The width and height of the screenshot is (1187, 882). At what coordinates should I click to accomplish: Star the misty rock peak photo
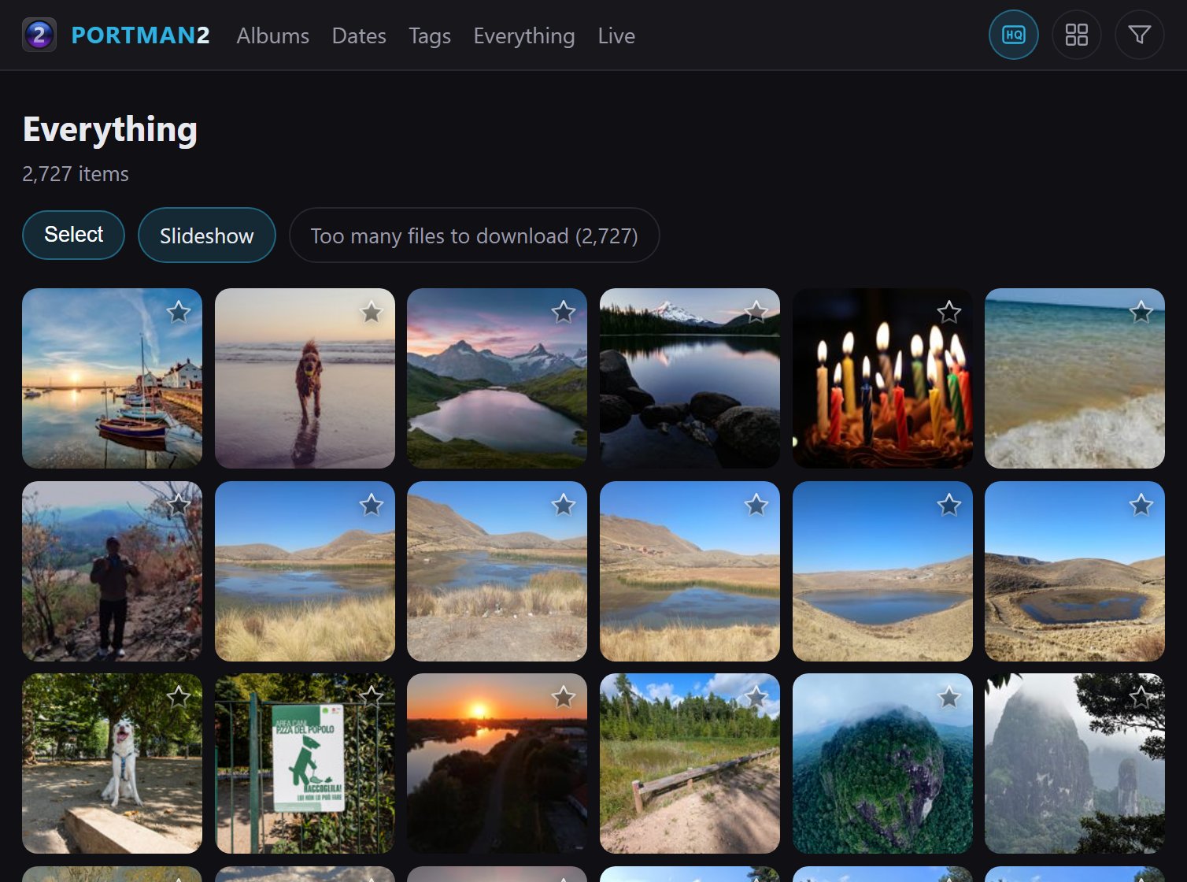(x=1141, y=697)
